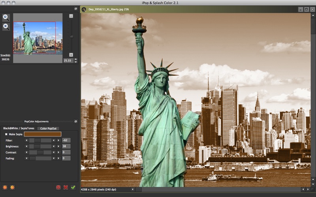The width and height of the screenshot is (316, 197).
Task: Click the Brightness slider left arrow
Action: pos(27,146)
